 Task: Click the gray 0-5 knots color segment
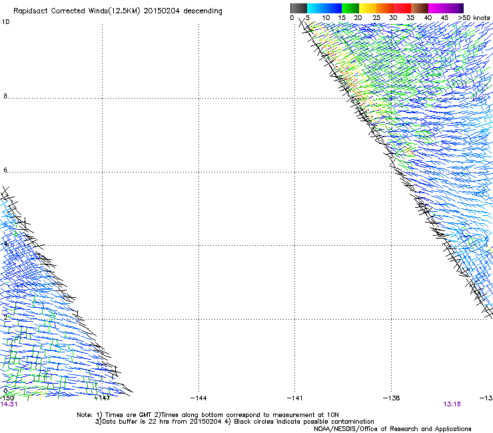298,8
